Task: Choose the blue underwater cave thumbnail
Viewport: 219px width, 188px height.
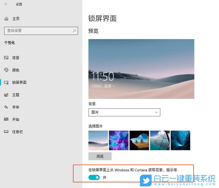Action: pyautogui.click(x=181, y=140)
